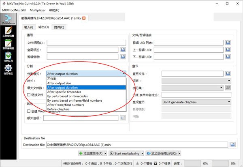Browse for chapter file icon
243x167 pixels.
(x=228, y=74)
